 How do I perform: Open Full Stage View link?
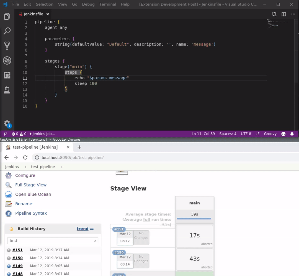31,185
